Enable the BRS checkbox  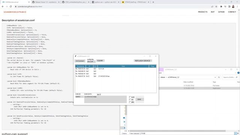[130, 102]
